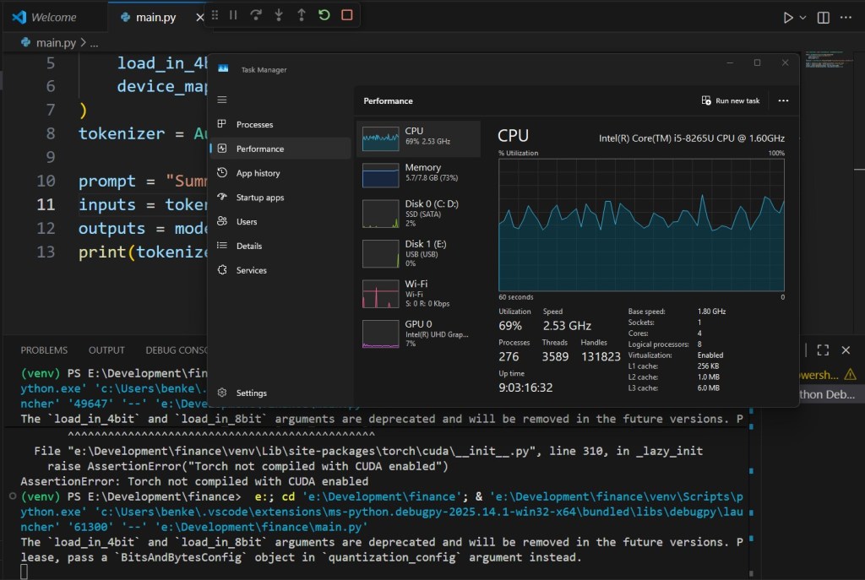Select the CPU performance graph entry
This screenshot has height=580, width=865.
tap(418, 138)
